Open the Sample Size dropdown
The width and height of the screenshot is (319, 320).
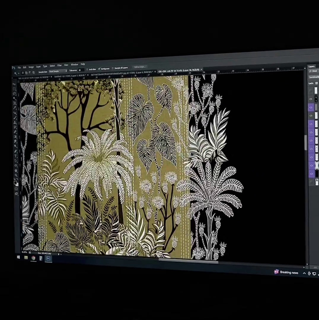(x=58, y=71)
